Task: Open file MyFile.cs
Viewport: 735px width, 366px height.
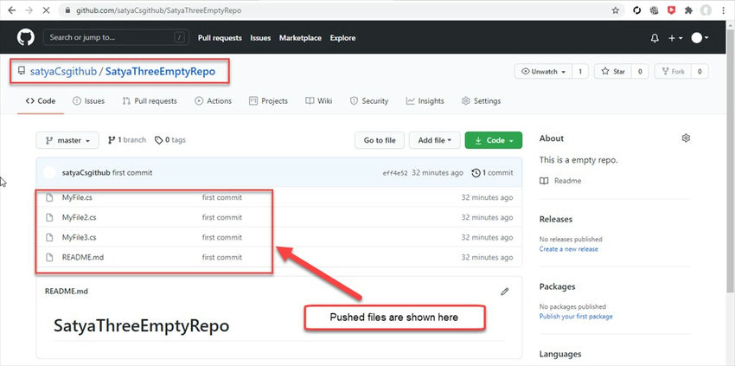Action: (x=77, y=197)
